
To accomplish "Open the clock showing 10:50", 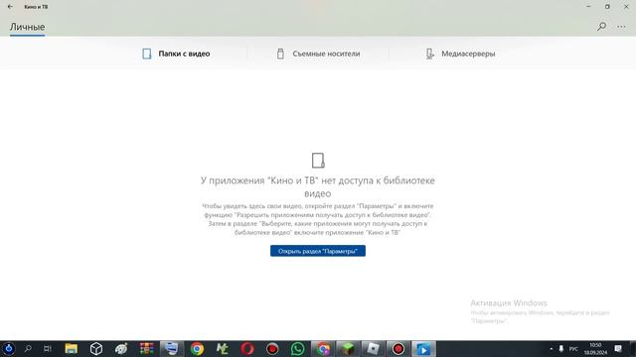I will 595,348.
